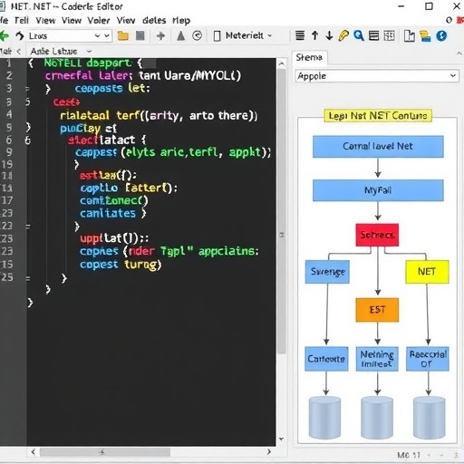464x464 pixels.
Task: Click the grid table layout icon
Action: click(389, 35)
